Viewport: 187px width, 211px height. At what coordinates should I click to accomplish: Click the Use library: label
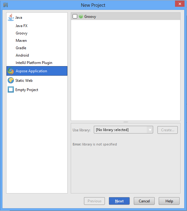point(82,130)
